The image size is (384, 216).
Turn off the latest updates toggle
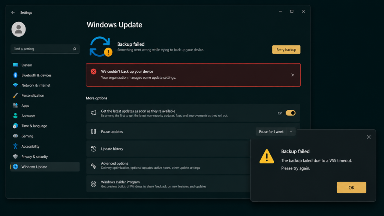pyautogui.click(x=291, y=113)
